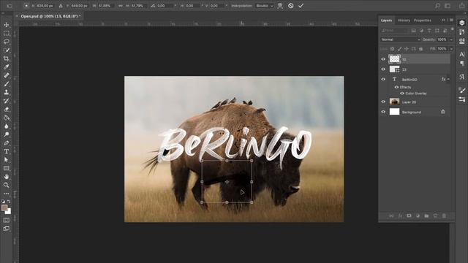
Task: Select the Rectangular Marquee tool
Action: pyautogui.click(x=7, y=34)
